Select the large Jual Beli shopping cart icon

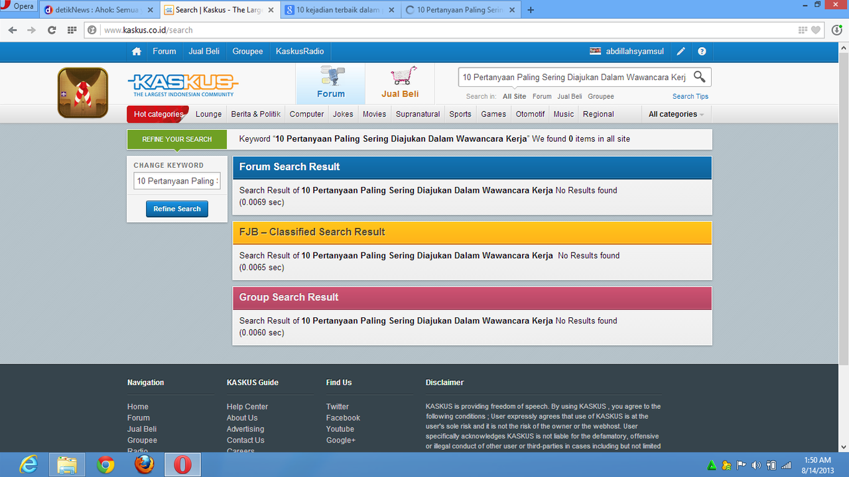point(400,83)
